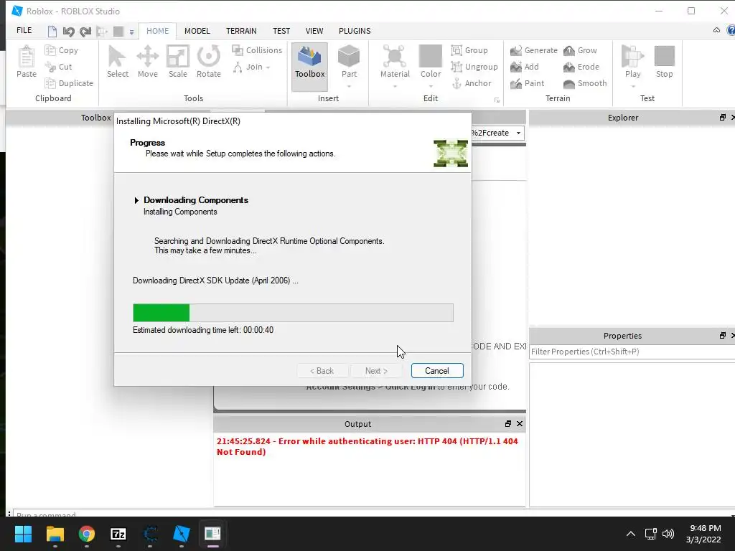Click Erode terrain tool
735x551 pixels.
pos(581,67)
